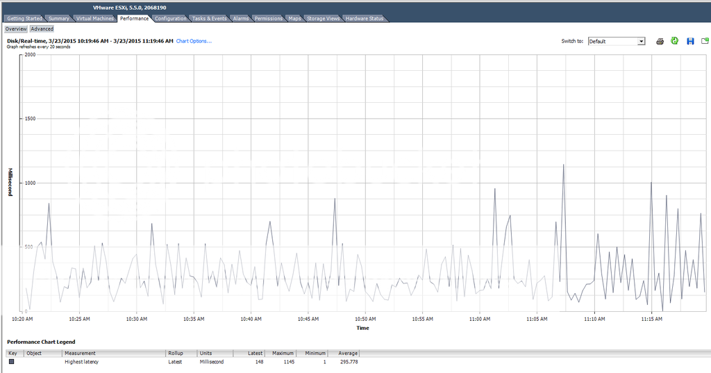
Task: Sort the legend by the Object column
Action: point(43,353)
